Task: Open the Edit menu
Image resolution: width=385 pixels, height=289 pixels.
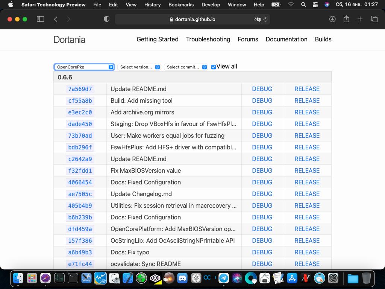Action: 113,5
